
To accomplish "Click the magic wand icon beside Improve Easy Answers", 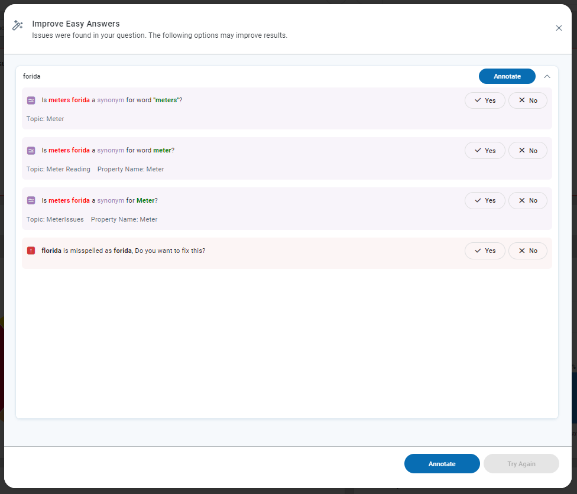I will [x=18, y=25].
